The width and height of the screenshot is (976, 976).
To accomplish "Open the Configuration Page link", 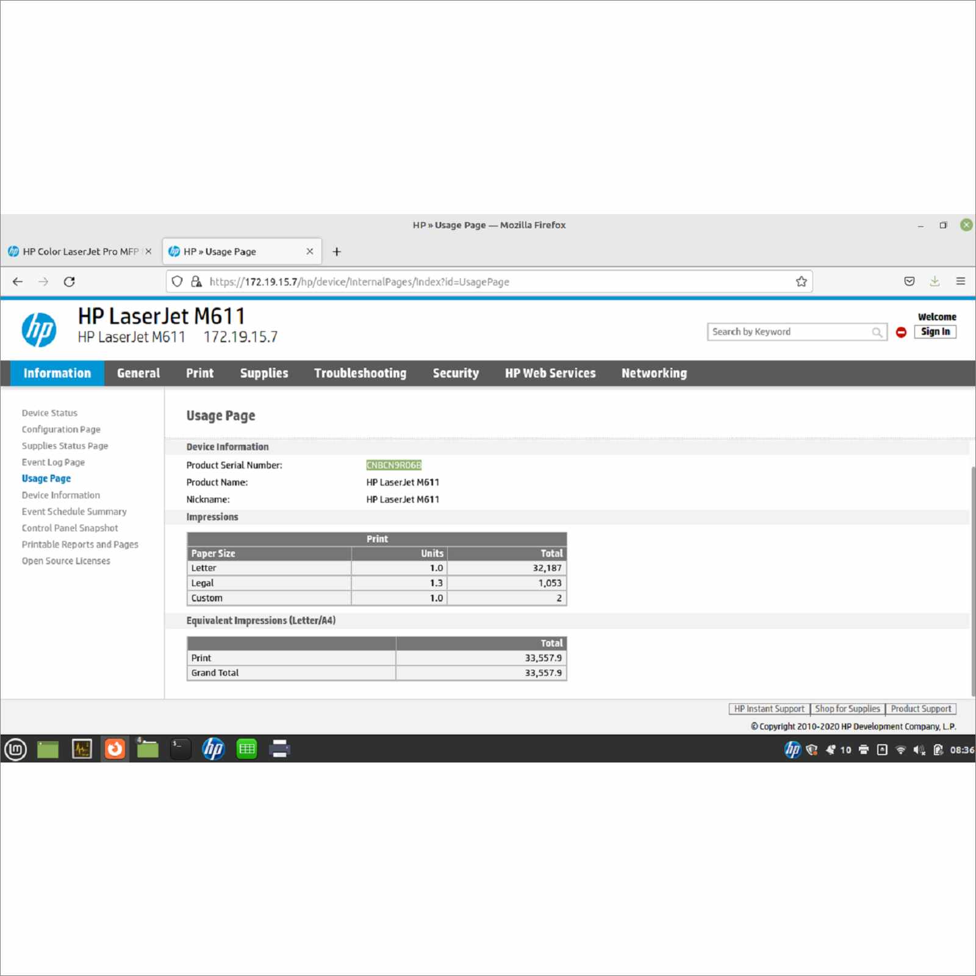I will [x=61, y=429].
